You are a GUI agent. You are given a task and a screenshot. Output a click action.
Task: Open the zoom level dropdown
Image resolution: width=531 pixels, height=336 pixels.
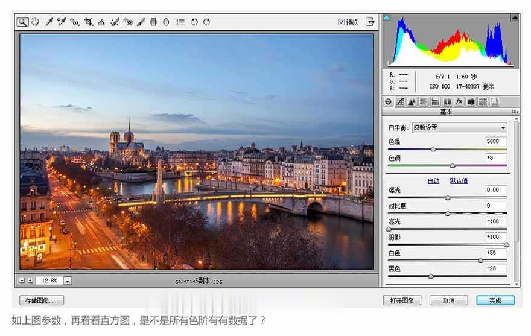[x=68, y=281]
